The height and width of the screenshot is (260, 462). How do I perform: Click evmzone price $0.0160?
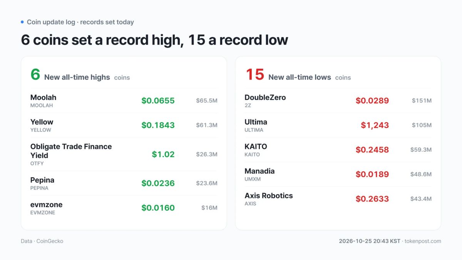[x=158, y=208]
